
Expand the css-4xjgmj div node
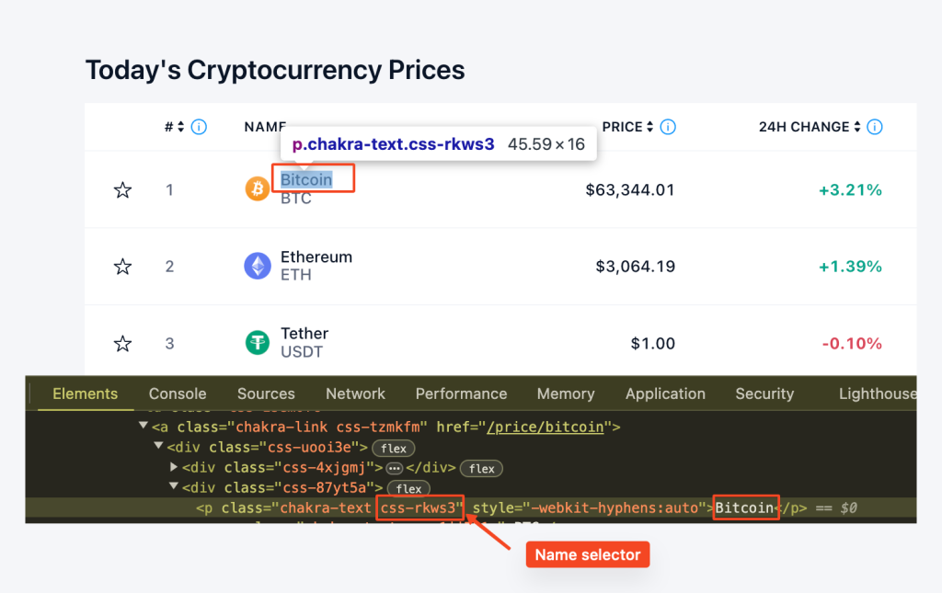(174, 466)
